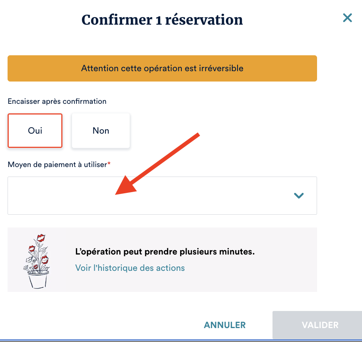362x342 pixels.
Task: Click the pot at the illustration's base
Action: [38, 280]
